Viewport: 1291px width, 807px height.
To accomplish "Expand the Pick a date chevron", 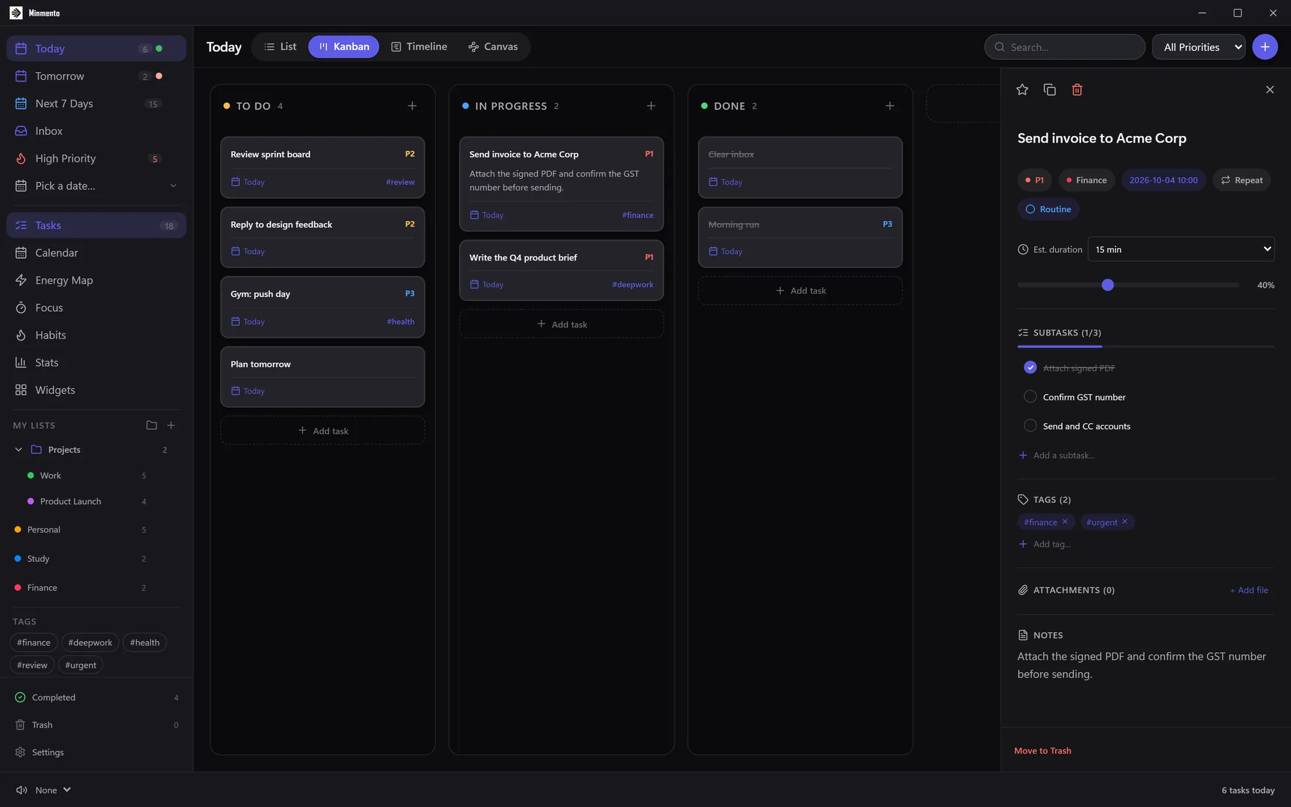I will [173, 186].
